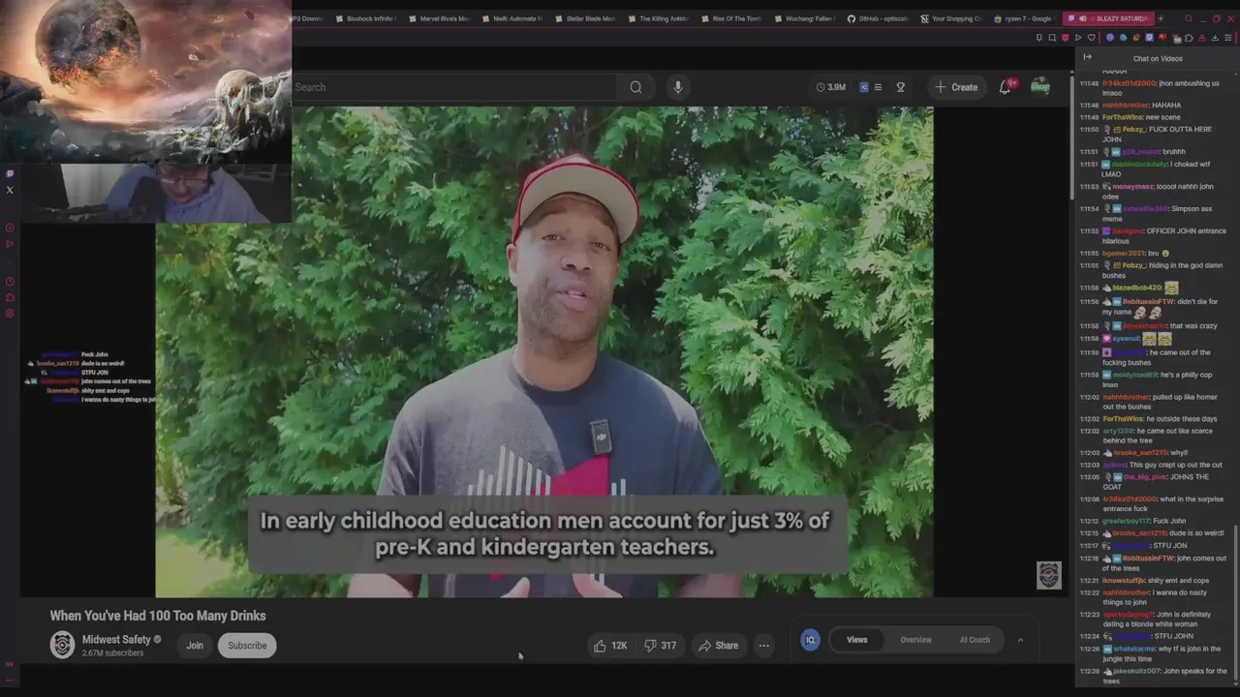Open YouTube notifications bell
The image size is (1240, 697).
pos(1006,87)
